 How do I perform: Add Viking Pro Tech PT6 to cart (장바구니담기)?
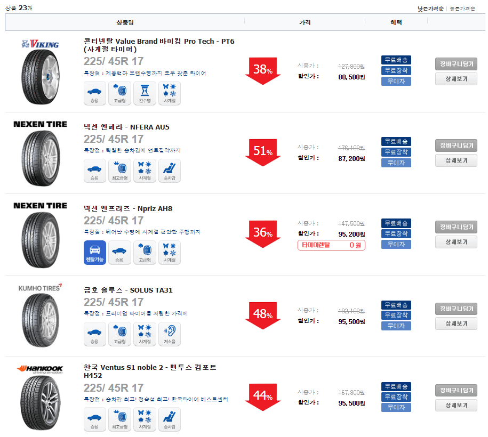[x=456, y=64]
